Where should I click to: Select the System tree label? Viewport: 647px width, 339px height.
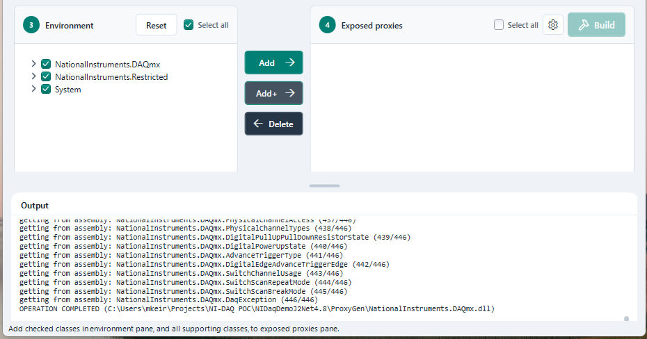(68, 90)
